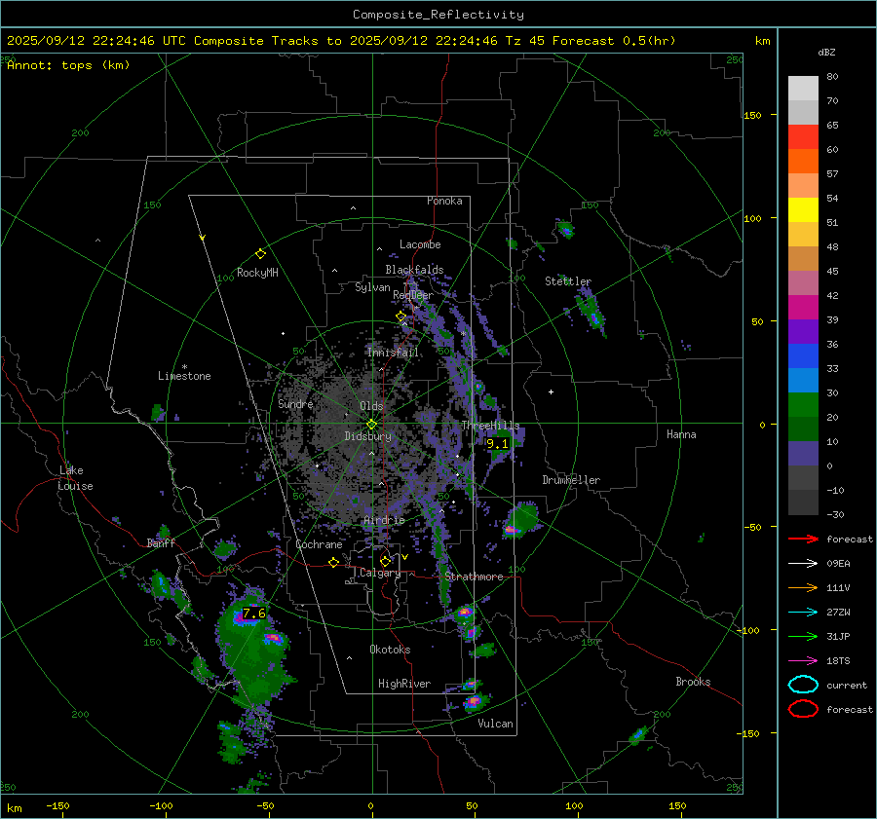Click the Banff town label
877x819 pixels.
161,543
